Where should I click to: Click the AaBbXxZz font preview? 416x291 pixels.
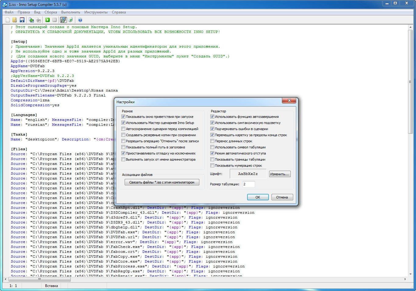pos(248,174)
